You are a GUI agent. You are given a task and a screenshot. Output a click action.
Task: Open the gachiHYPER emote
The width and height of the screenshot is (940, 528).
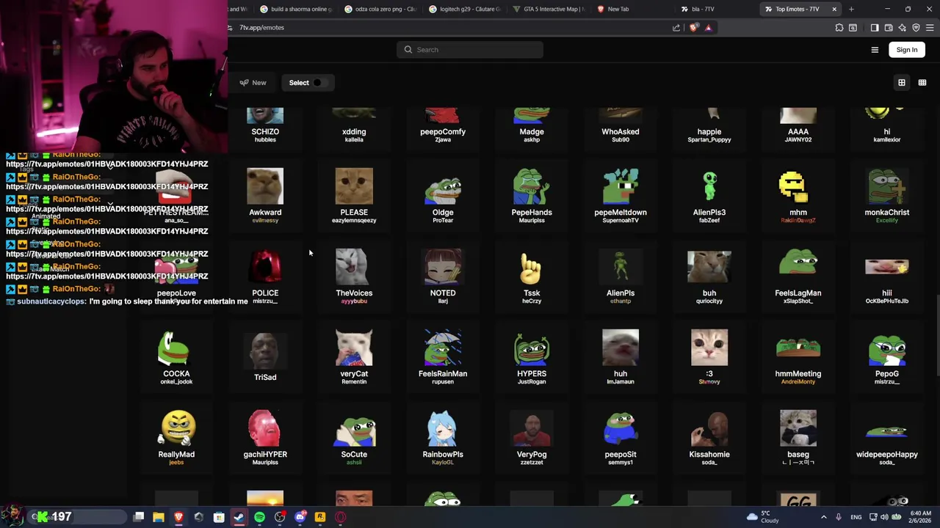pos(265,437)
